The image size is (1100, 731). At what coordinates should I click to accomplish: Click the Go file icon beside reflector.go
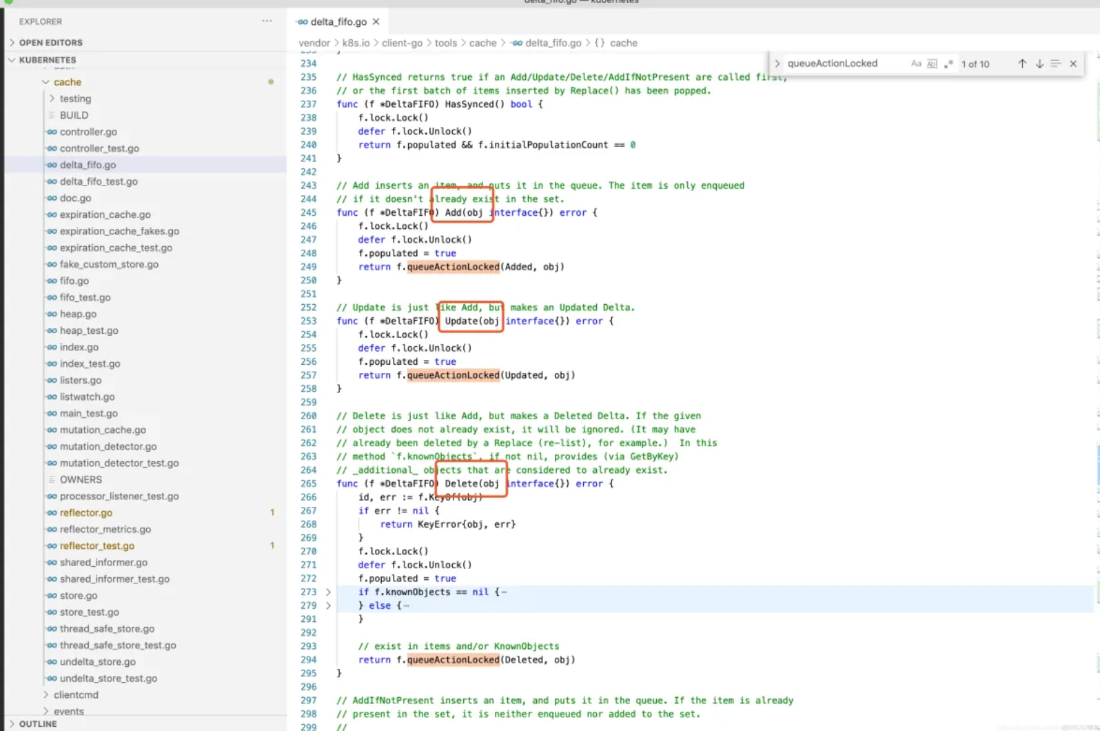[52, 512]
